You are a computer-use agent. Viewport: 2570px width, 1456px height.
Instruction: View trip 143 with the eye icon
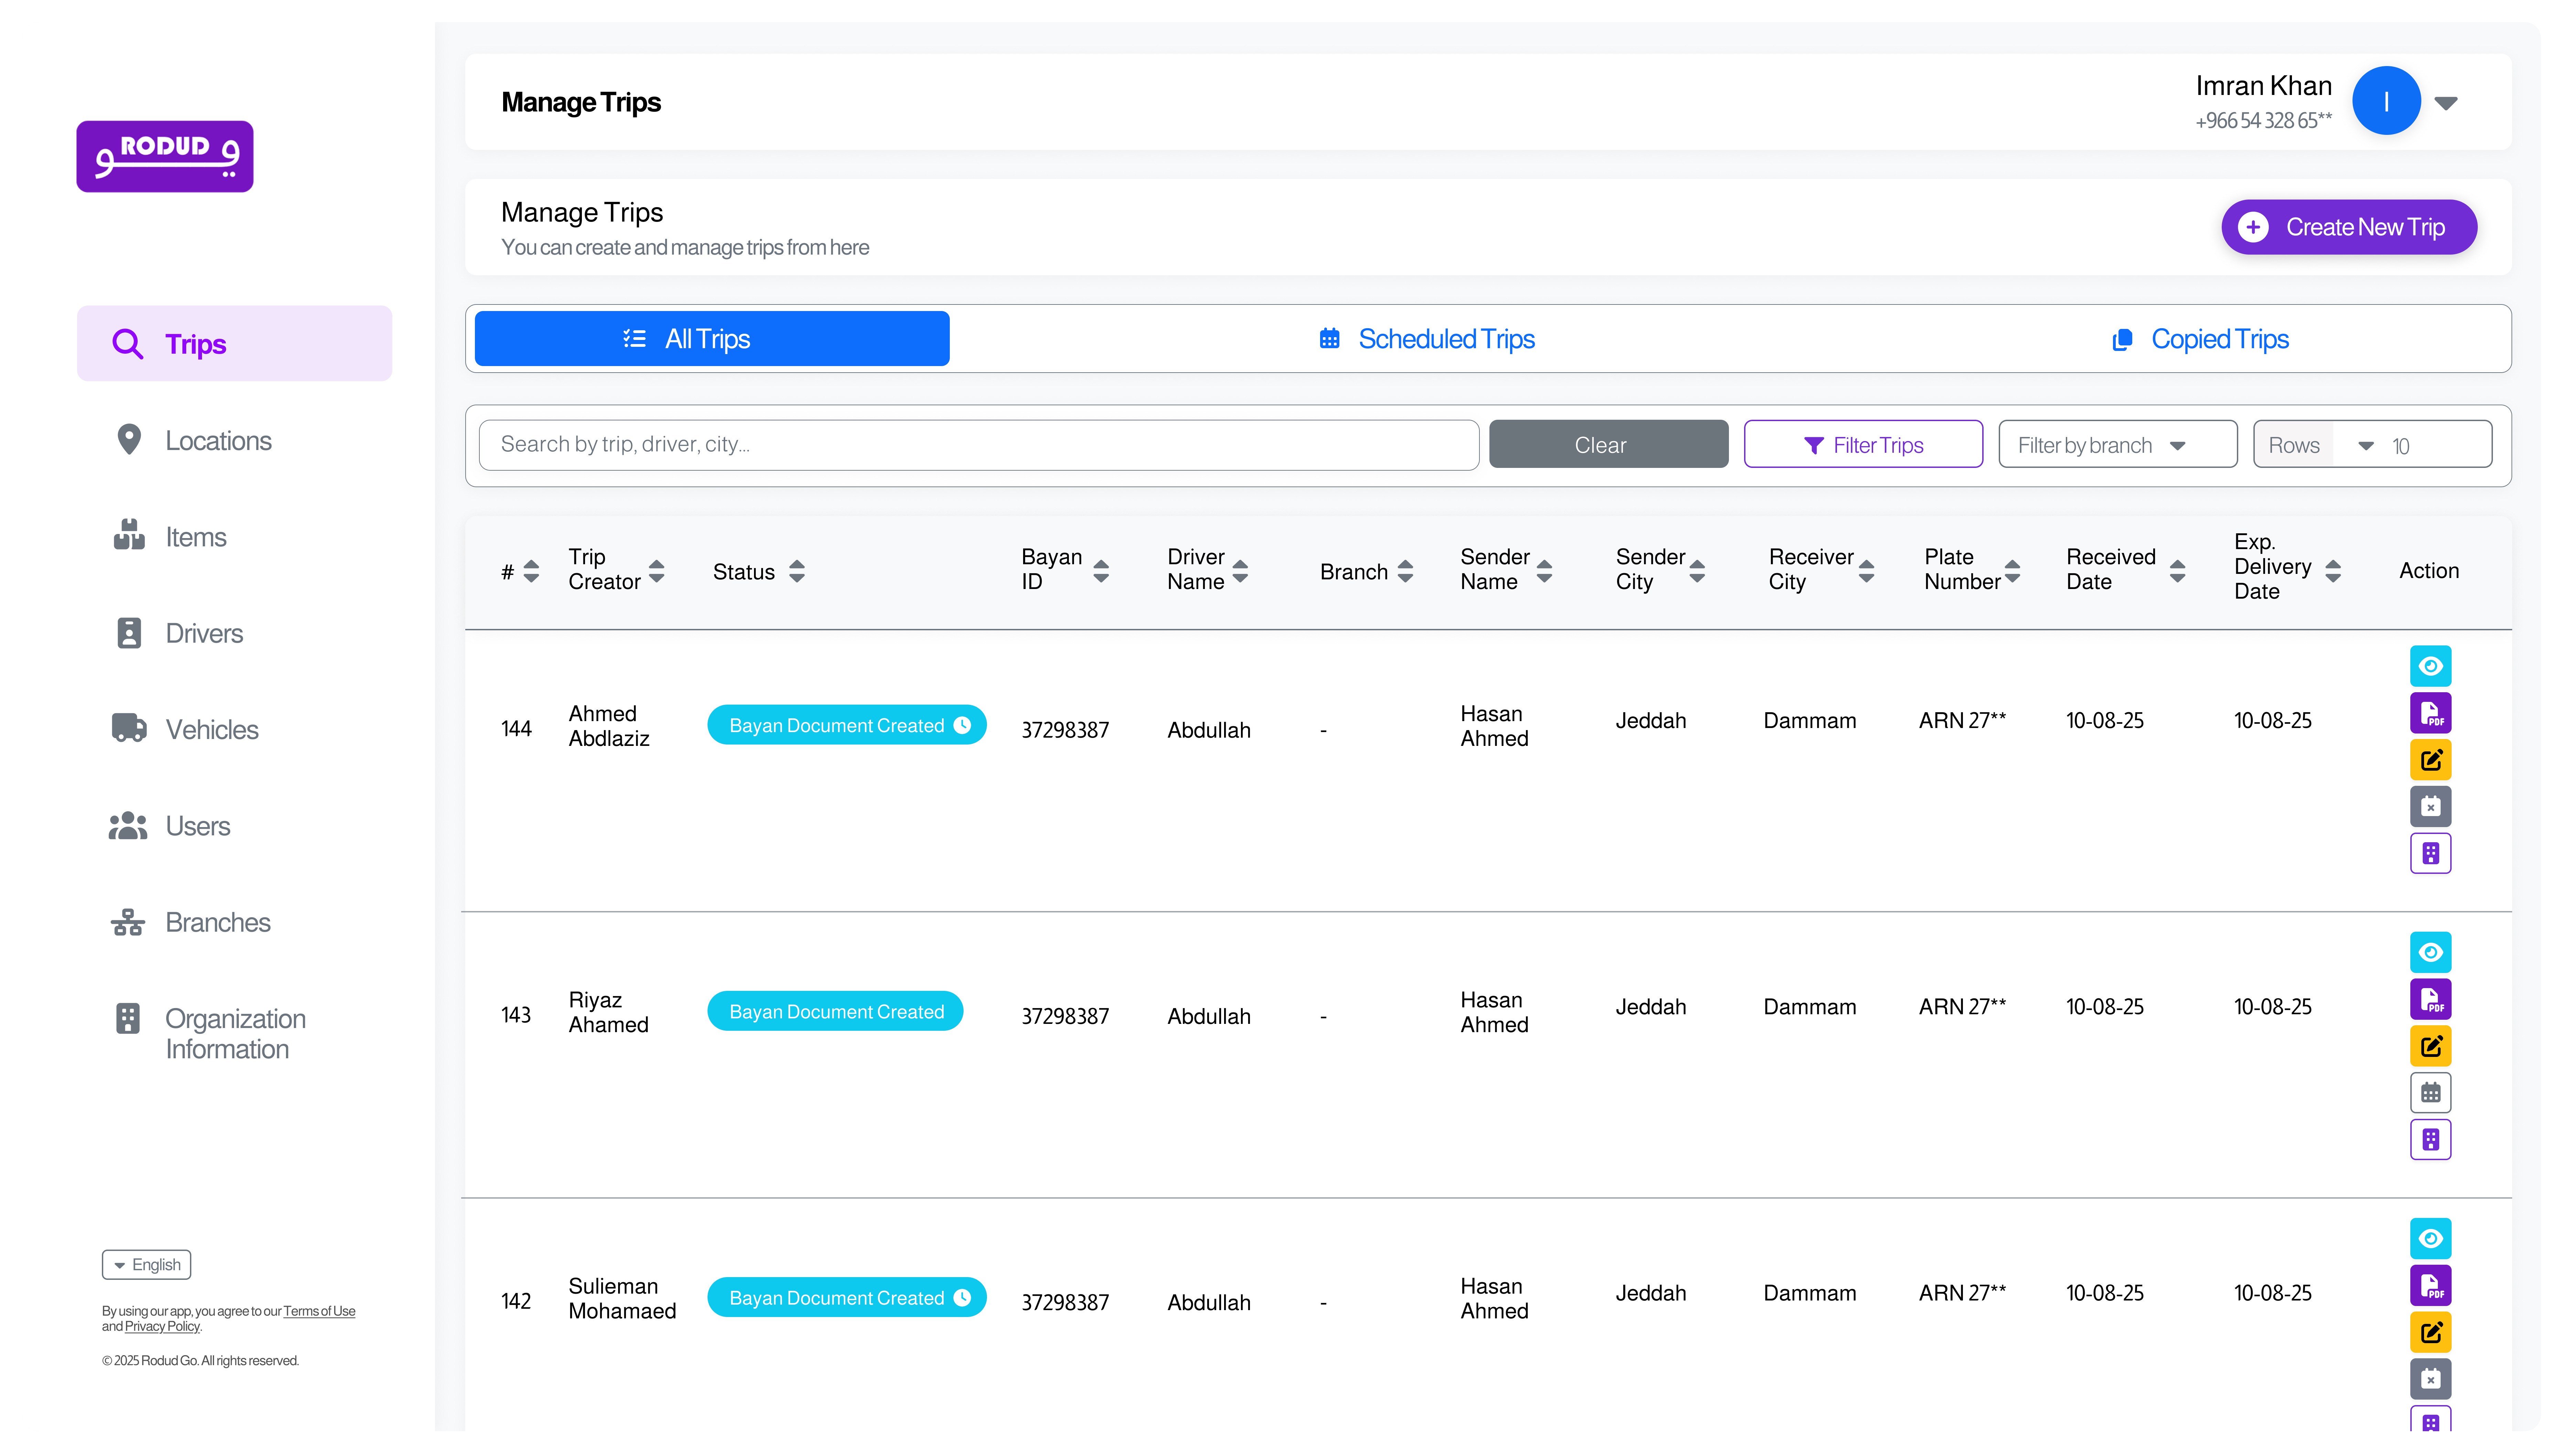pyautogui.click(x=2430, y=952)
